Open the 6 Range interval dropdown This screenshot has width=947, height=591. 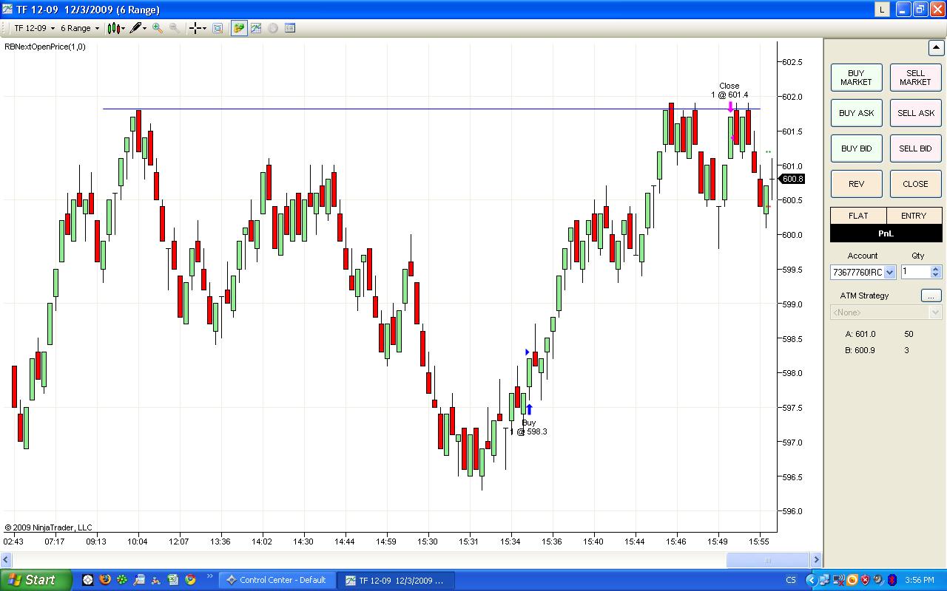pyautogui.click(x=80, y=28)
